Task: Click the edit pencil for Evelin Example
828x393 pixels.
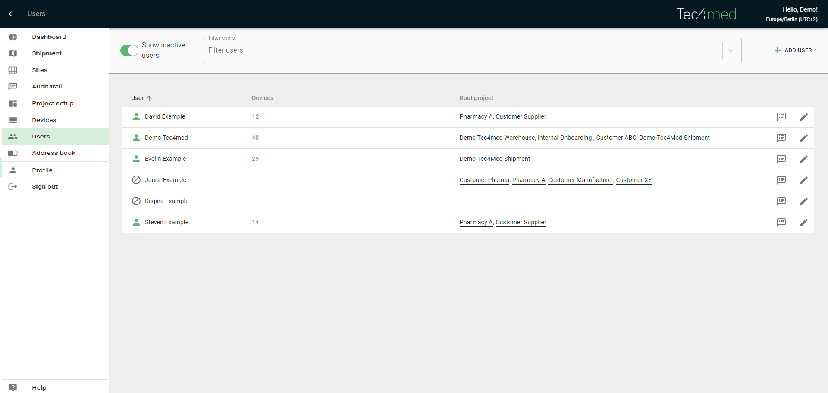Action: point(803,159)
